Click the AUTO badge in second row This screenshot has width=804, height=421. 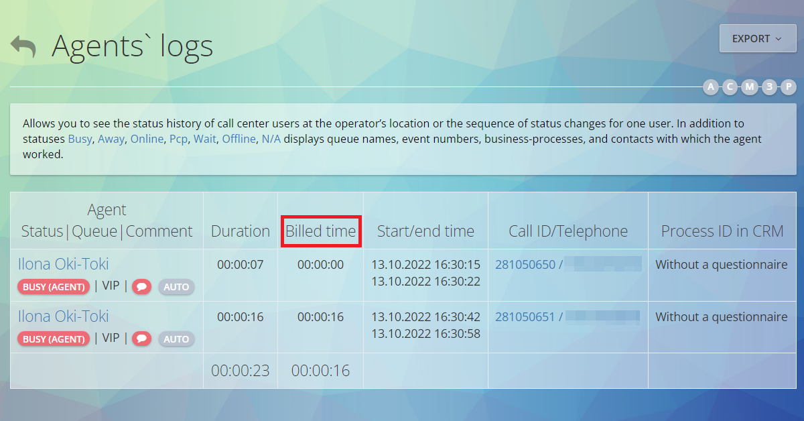click(176, 339)
